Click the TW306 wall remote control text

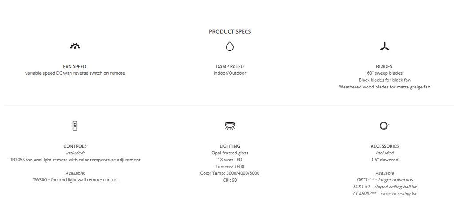click(75, 180)
